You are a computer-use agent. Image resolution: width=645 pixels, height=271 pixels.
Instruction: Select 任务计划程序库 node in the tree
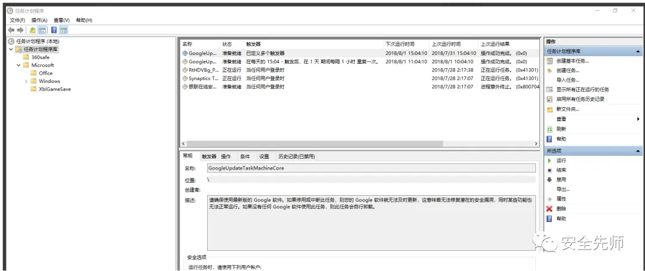tap(41, 50)
